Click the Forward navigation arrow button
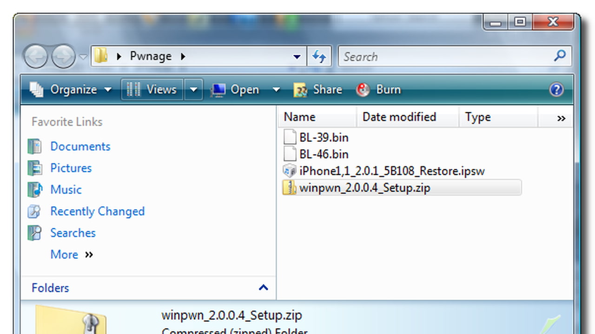Viewport: 595px width, 334px height. click(63, 57)
